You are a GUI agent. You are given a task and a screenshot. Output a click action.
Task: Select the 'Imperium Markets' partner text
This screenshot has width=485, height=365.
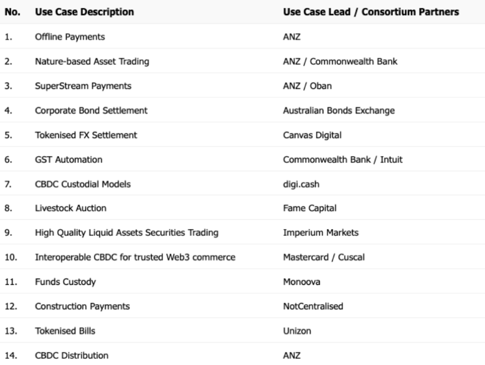[x=321, y=233]
